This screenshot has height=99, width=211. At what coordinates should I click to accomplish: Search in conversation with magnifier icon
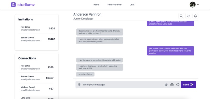181,16
